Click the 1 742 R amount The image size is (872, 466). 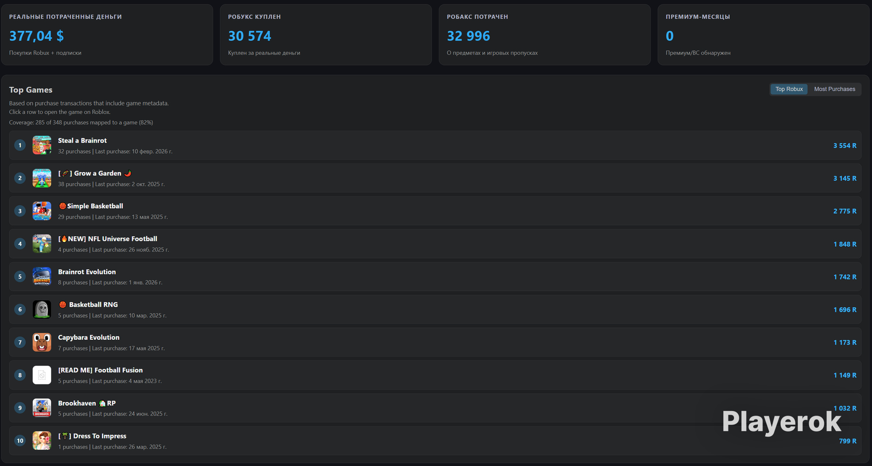click(x=845, y=277)
